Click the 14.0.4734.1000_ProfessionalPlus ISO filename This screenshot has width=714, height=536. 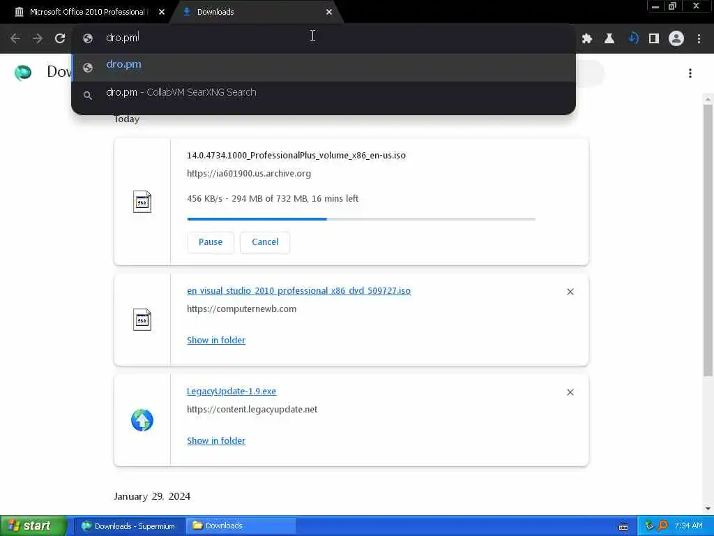coord(296,156)
